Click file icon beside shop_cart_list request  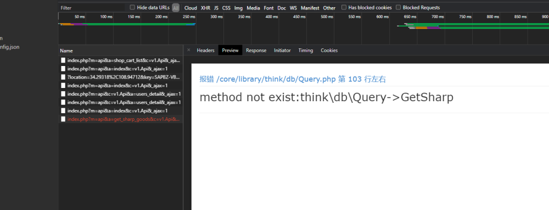63,60
